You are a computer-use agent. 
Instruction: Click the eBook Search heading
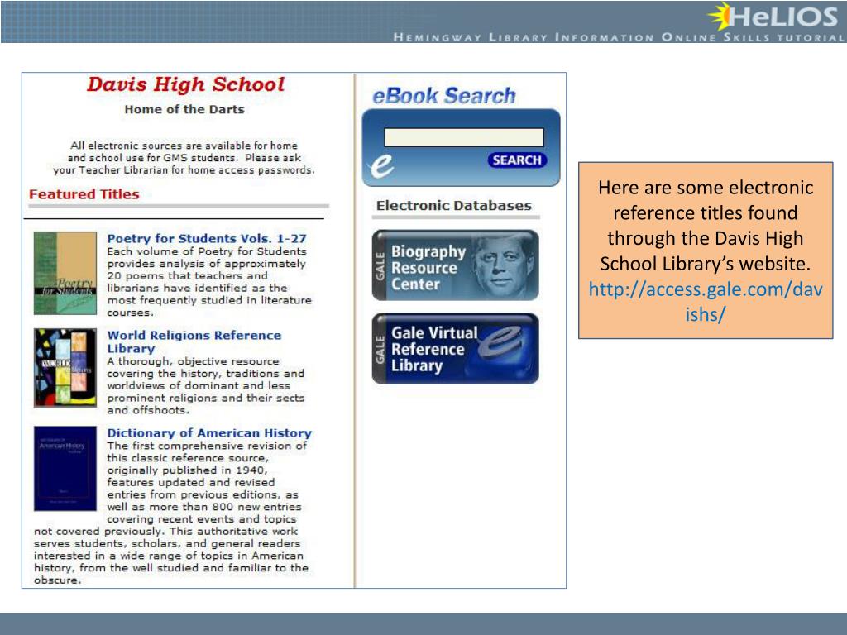(444, 96)
